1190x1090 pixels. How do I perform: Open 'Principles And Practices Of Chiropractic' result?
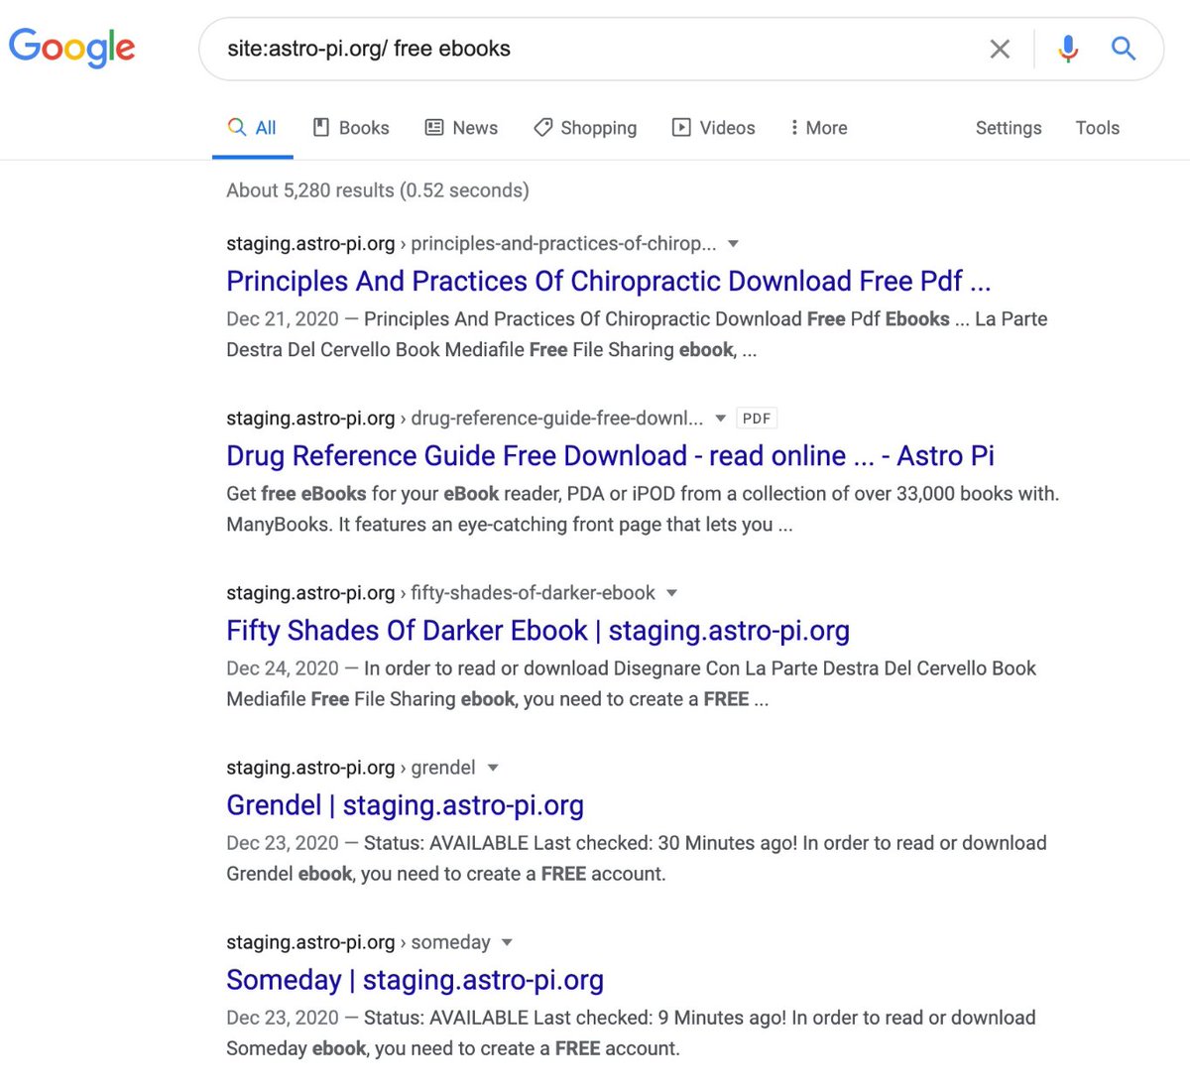pos(608,281)
